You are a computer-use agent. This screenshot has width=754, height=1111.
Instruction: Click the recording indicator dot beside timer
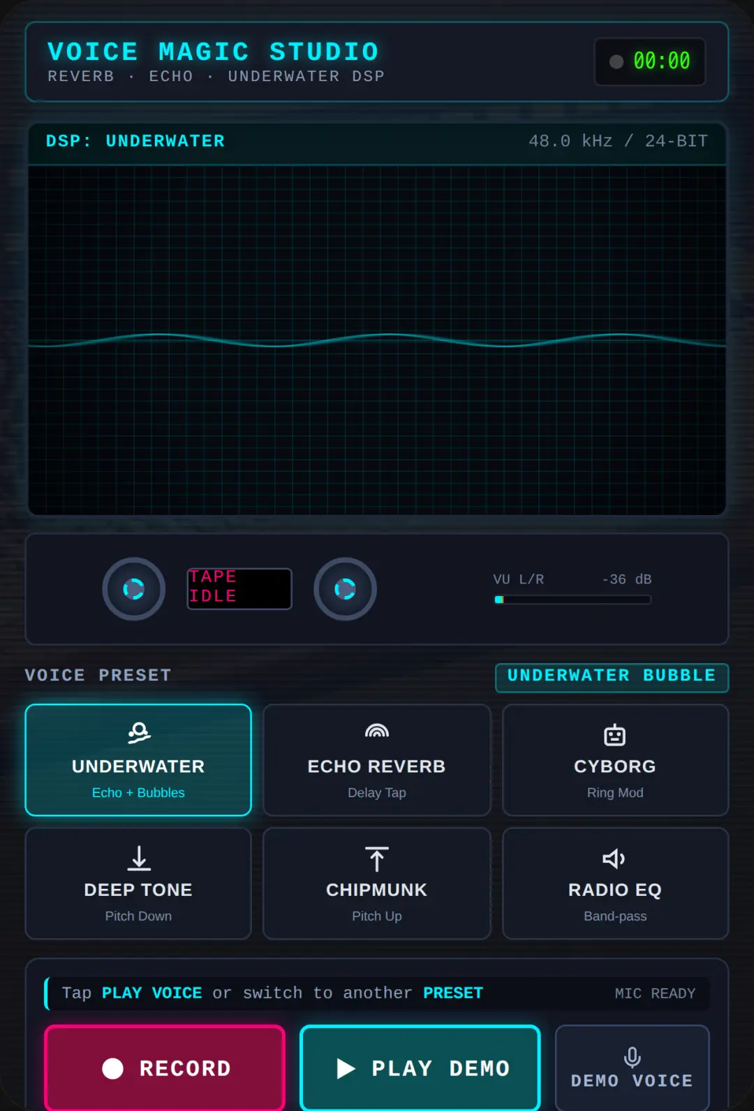[616, 61]
